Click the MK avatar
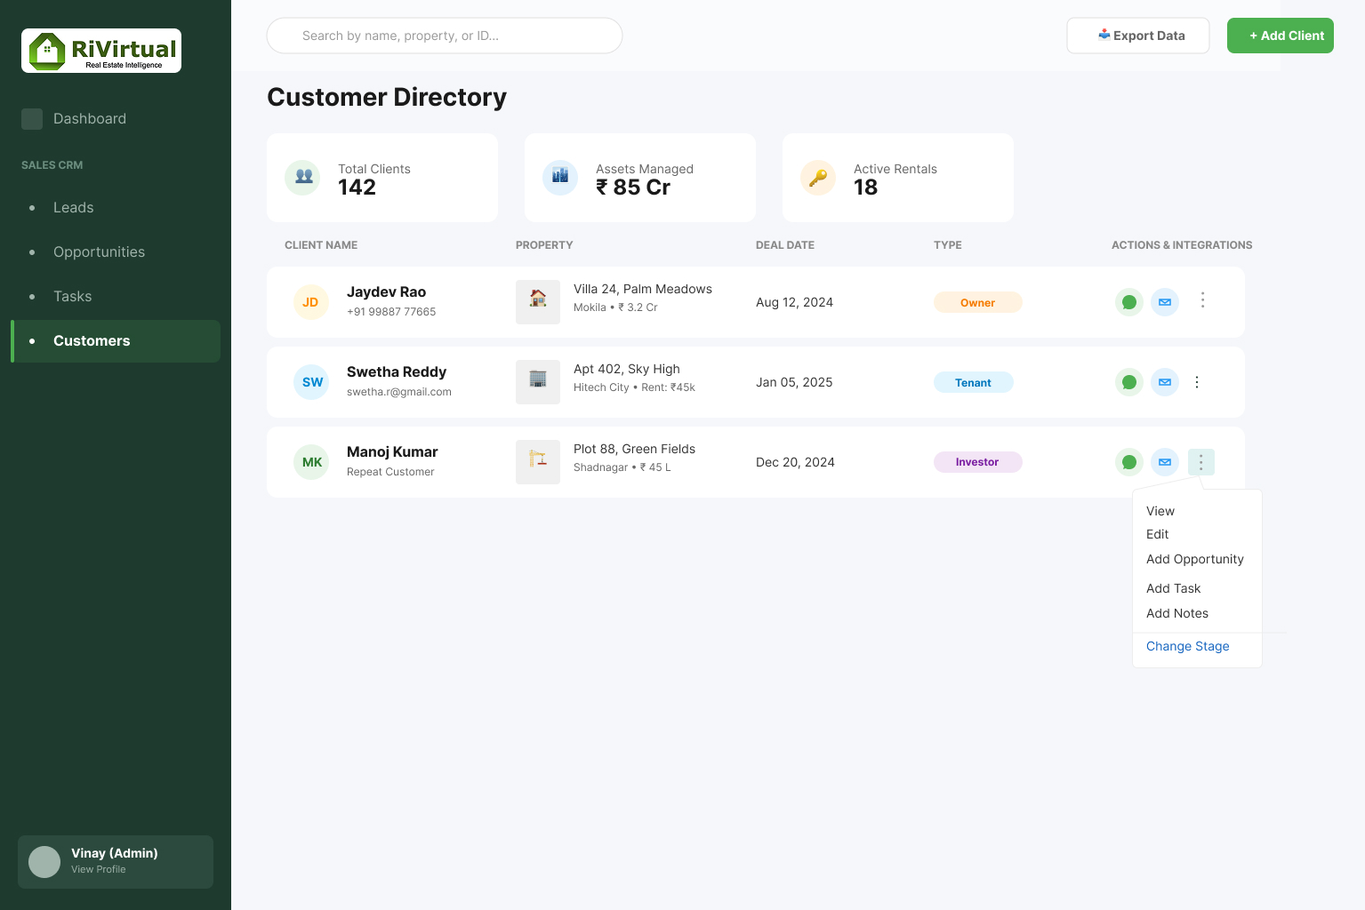 [311, 462]
